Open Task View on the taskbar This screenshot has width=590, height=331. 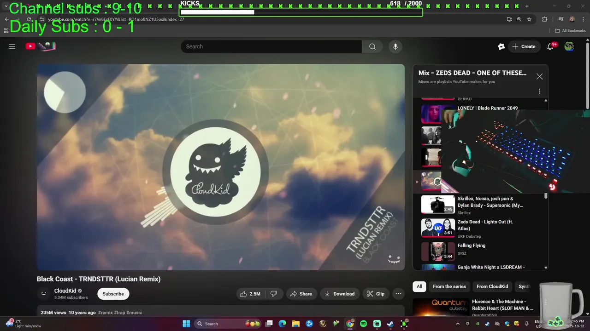269,324
